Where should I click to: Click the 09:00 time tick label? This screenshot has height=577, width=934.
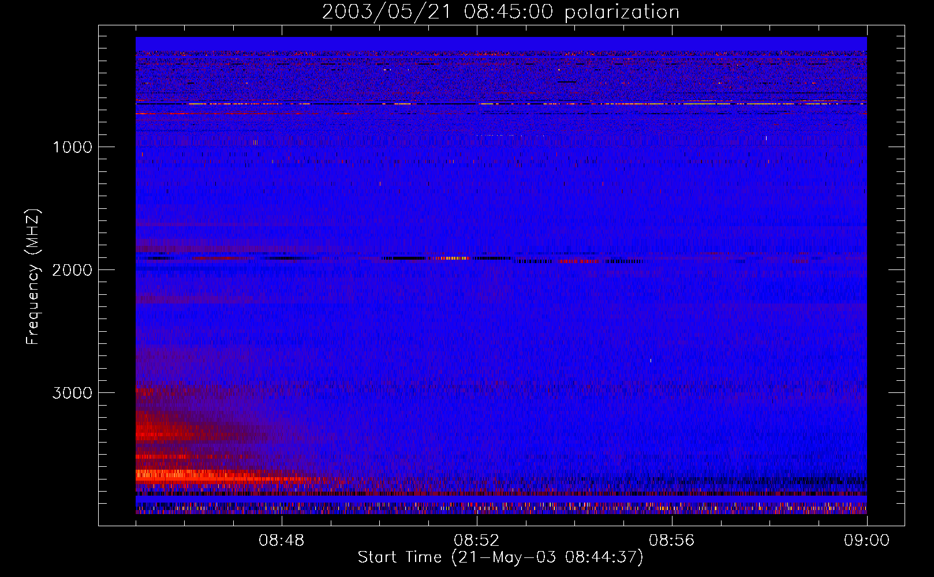point(867,541)
